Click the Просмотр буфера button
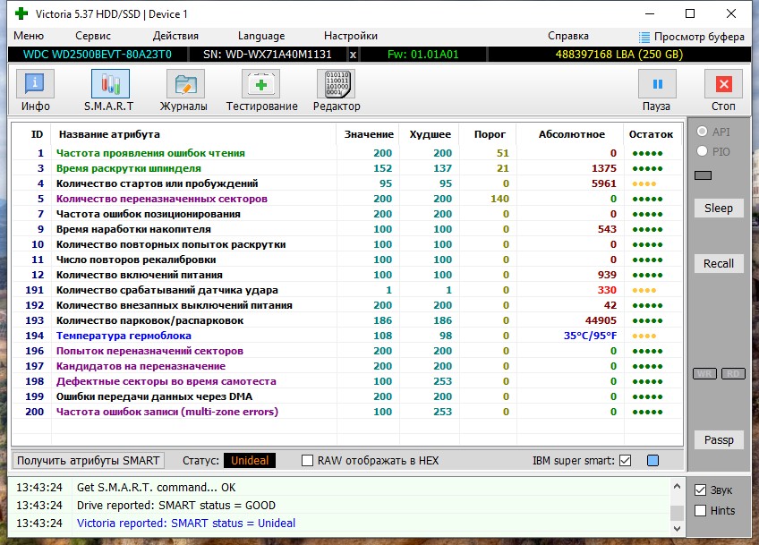The image size is (759, 545). pos(692,37)
